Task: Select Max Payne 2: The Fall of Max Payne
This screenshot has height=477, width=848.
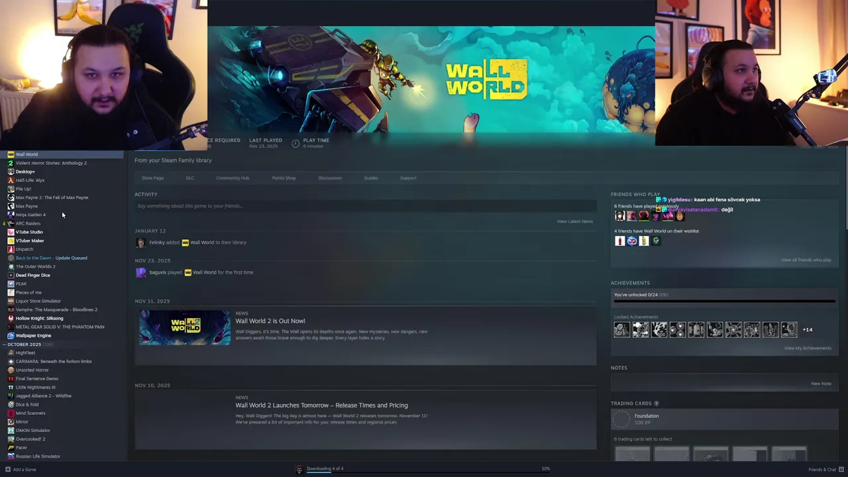Action: click(52, 197)
